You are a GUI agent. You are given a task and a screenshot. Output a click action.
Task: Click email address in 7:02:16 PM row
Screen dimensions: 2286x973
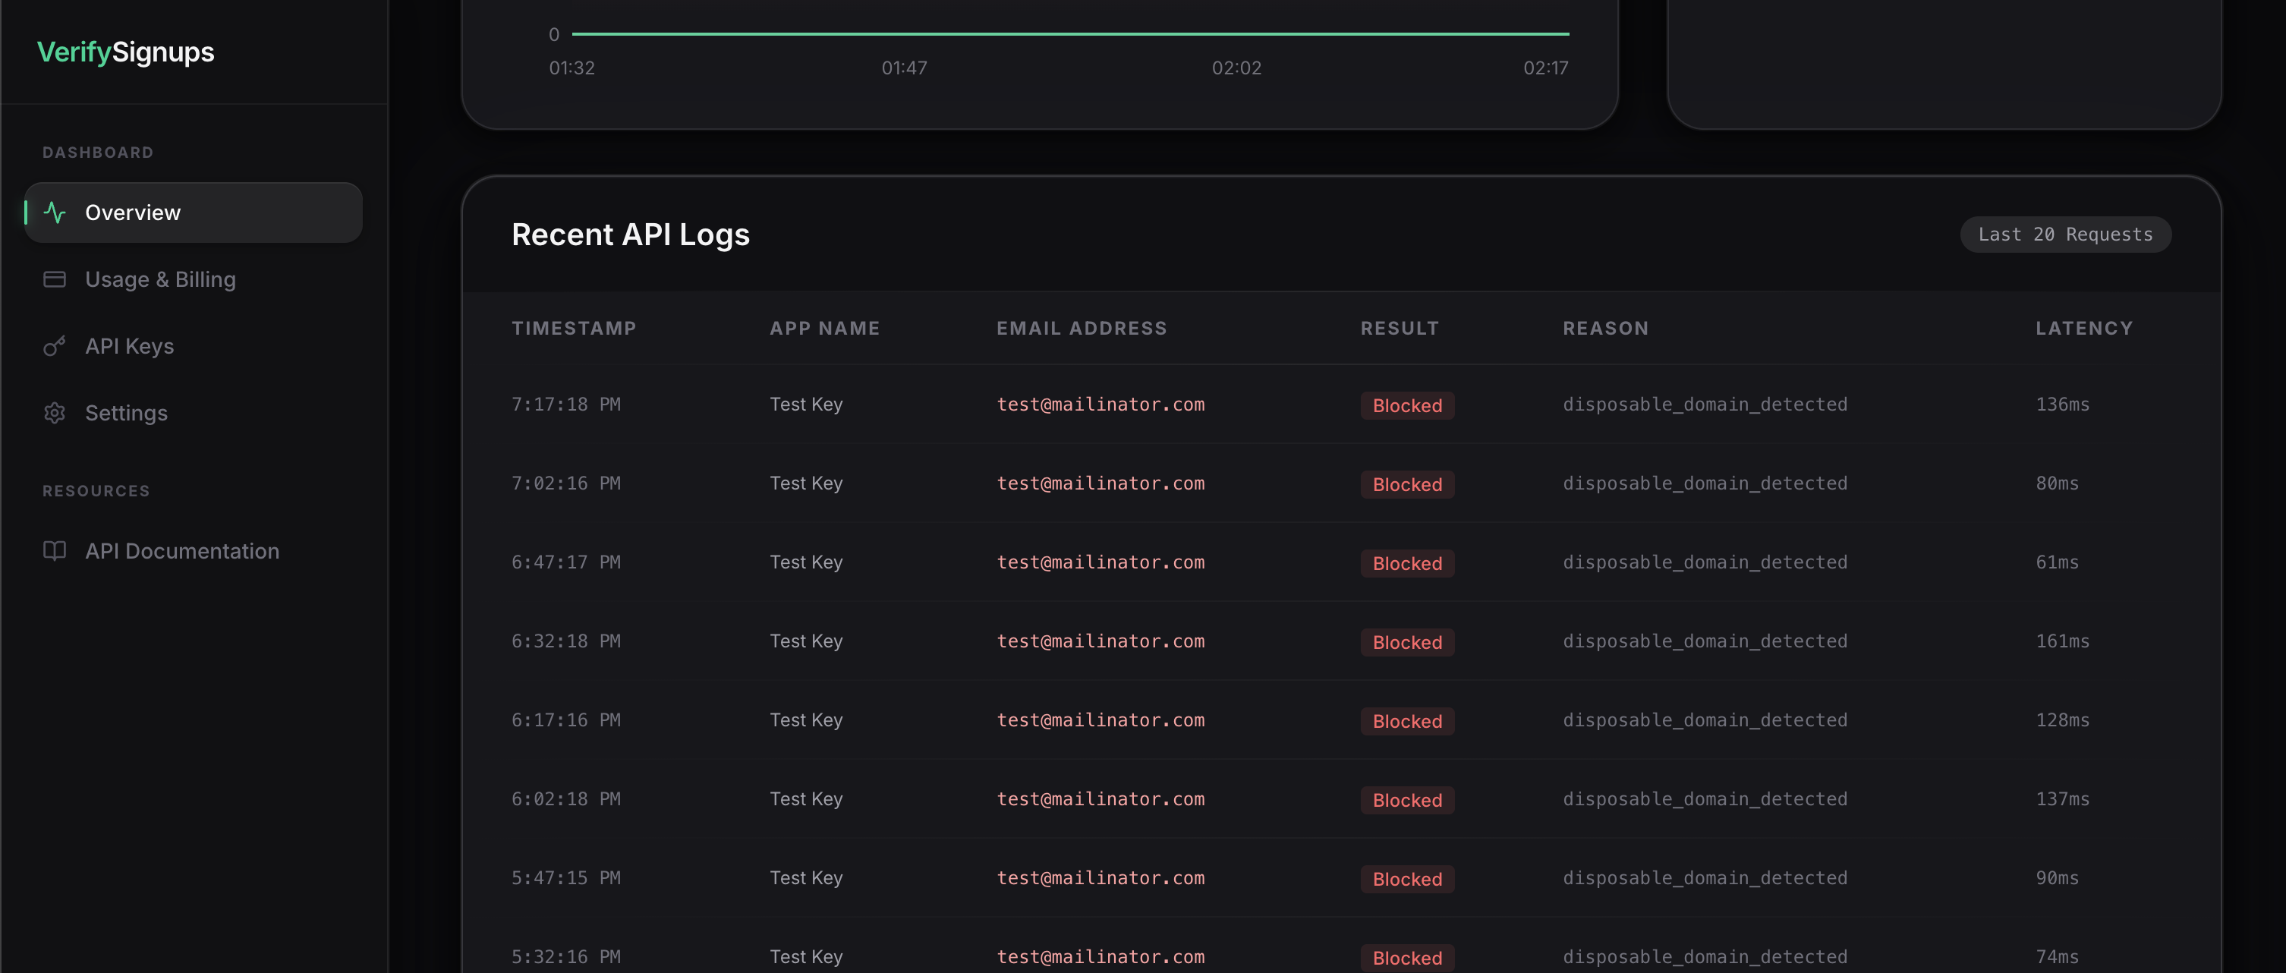point(1100,483)
